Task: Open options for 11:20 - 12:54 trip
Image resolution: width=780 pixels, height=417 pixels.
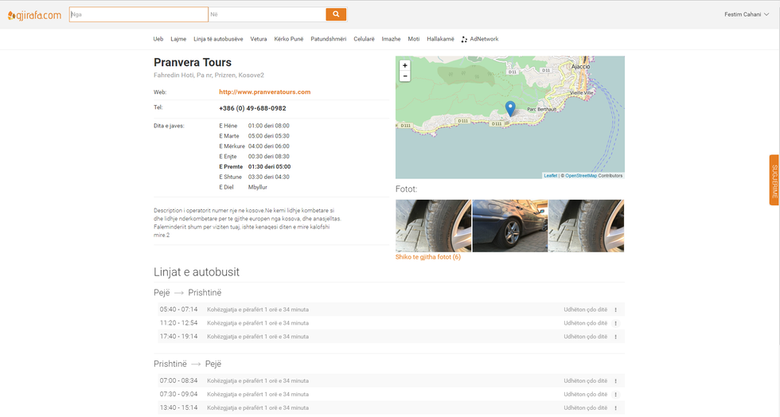Action: coord(615,323)
